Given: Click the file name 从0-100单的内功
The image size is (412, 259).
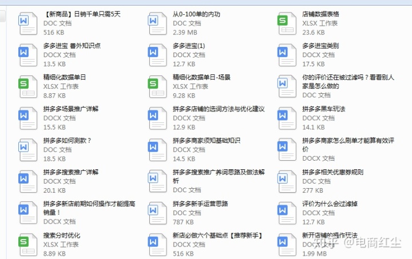Looking at the screenshot, I should click(x=196, y=14).
